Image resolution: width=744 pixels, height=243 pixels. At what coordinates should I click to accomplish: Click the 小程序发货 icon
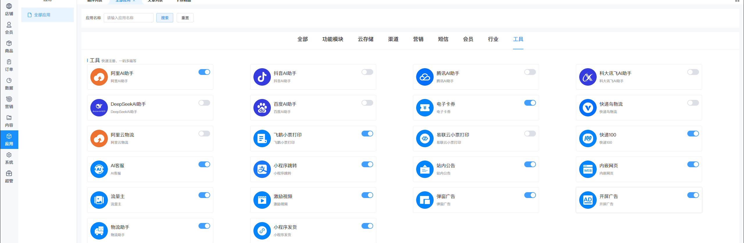point(262,231)
